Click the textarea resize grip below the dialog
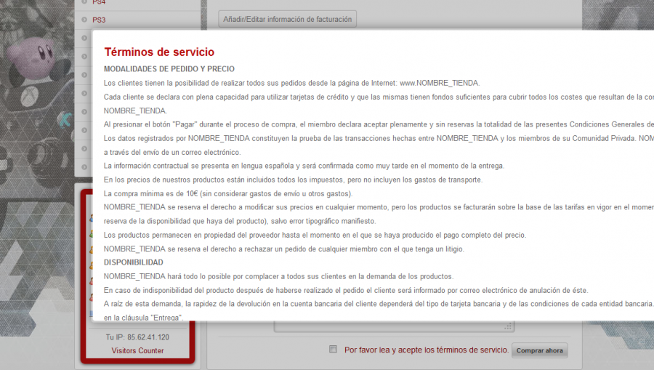Screen dimensions: 654x370 tap(508, 326)
